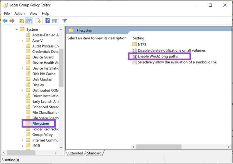Select Enable Win32 long paths setting
233x164 pixels.
(x=158, y=56)
